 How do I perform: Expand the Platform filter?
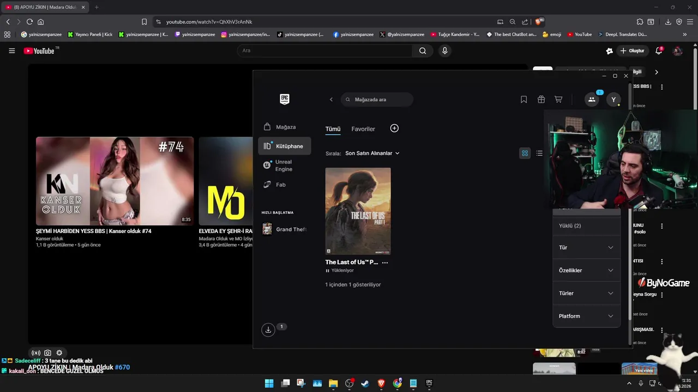(x=586, y=316)
